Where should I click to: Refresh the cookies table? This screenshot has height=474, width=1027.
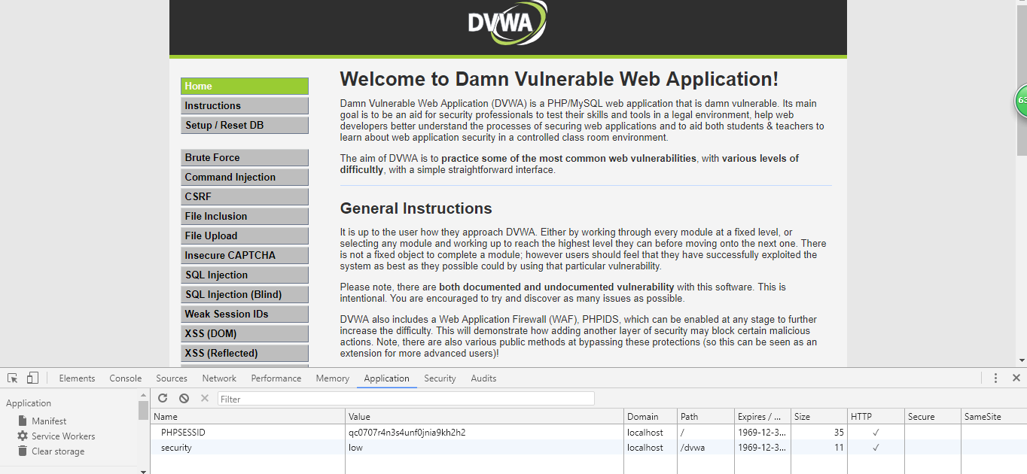163,398
